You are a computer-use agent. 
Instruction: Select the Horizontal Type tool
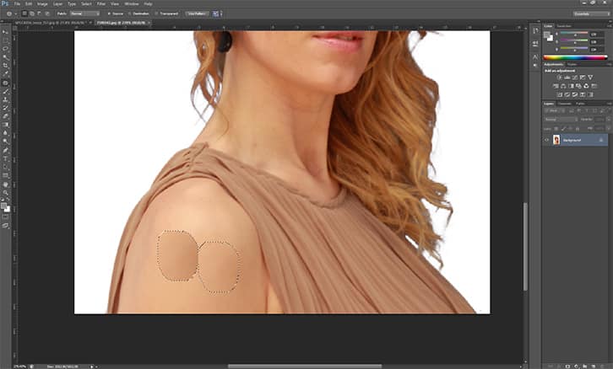click(5, 158)
